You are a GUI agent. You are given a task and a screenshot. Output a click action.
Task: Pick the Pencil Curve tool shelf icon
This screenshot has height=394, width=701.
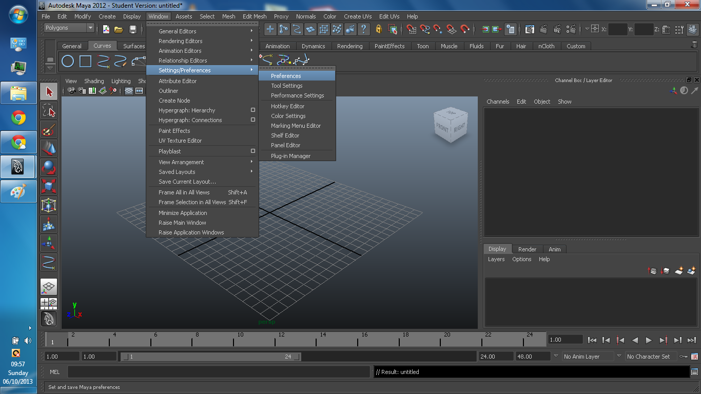[120, 62]
